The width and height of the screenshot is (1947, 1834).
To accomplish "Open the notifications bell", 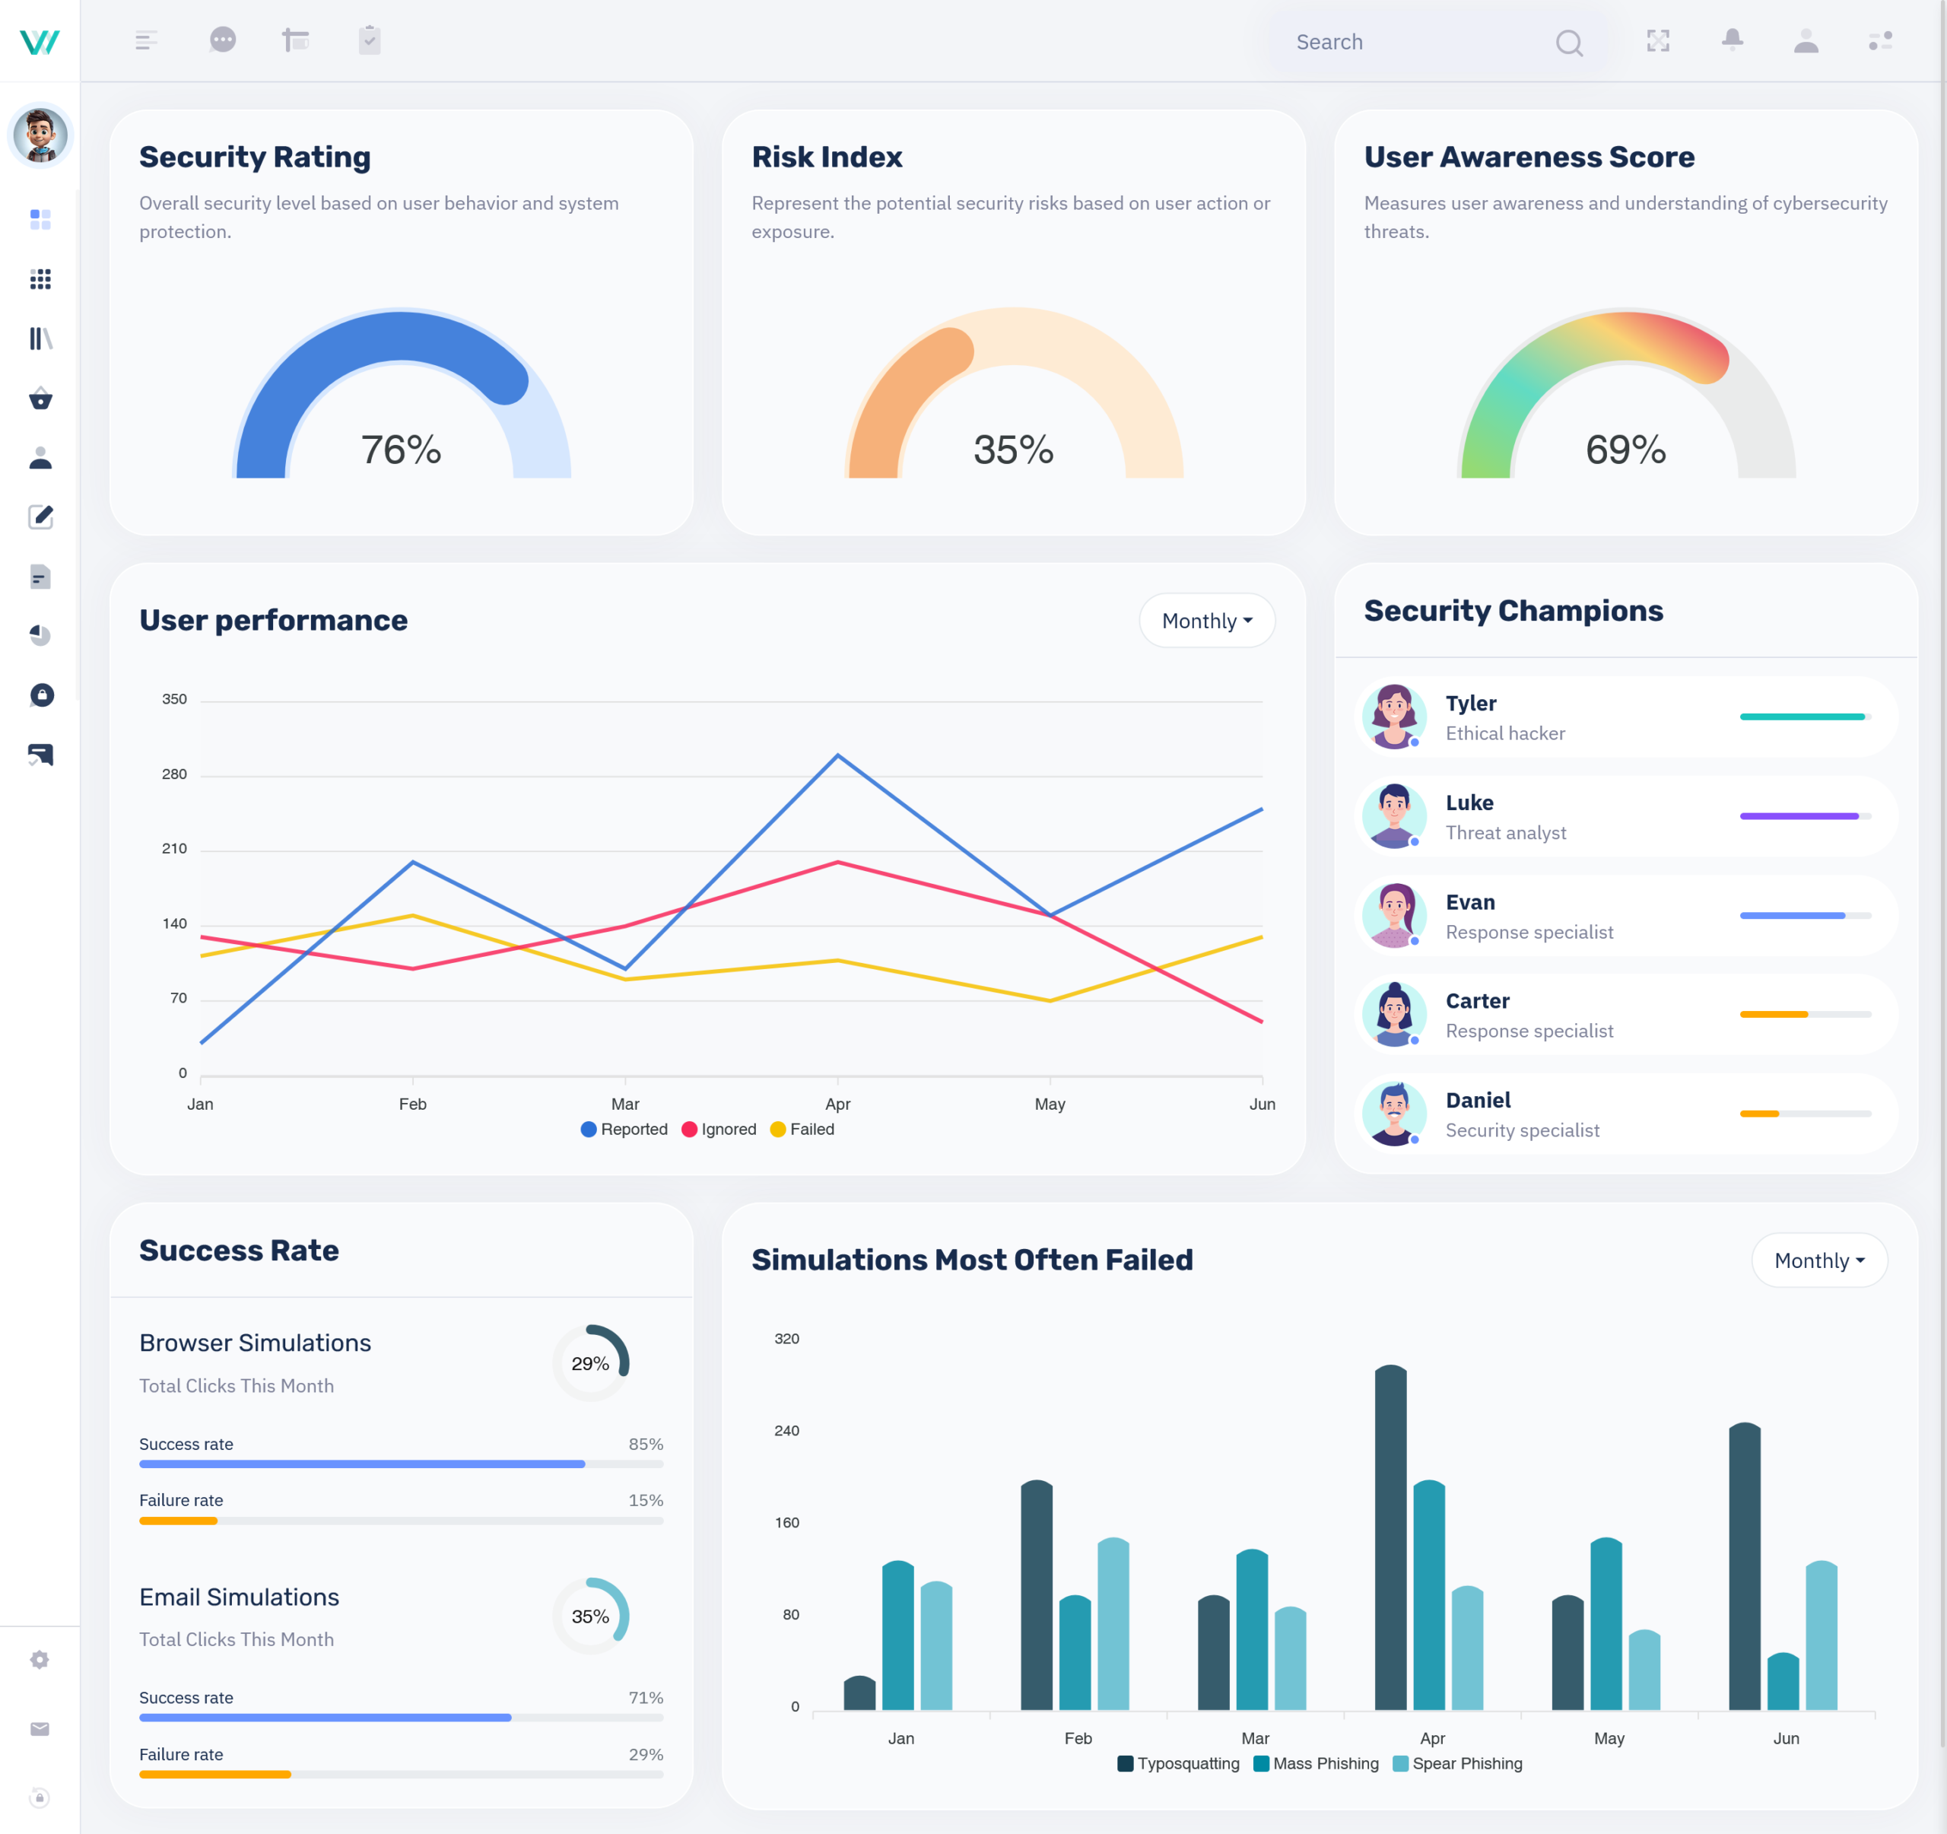I will pyautogui.click(x=1732, y=40).
